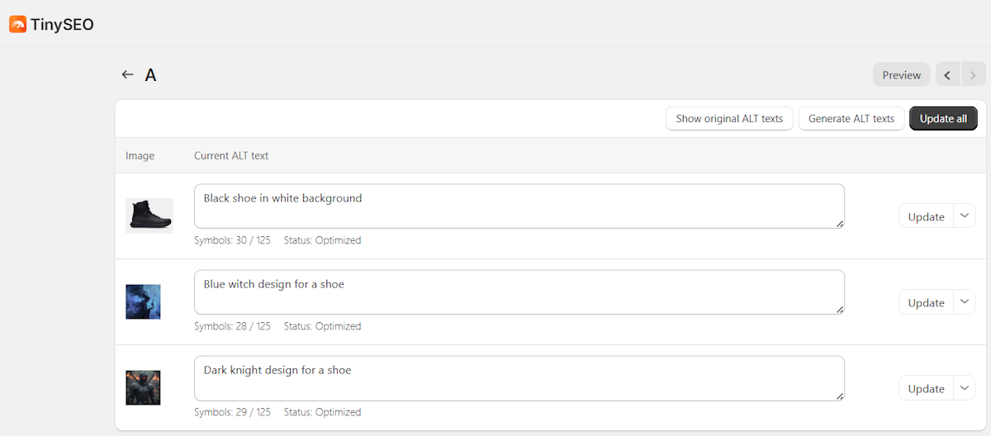This screenshot has width=991, height=436.
Task: Click the page title A
Action: point(150,75)
